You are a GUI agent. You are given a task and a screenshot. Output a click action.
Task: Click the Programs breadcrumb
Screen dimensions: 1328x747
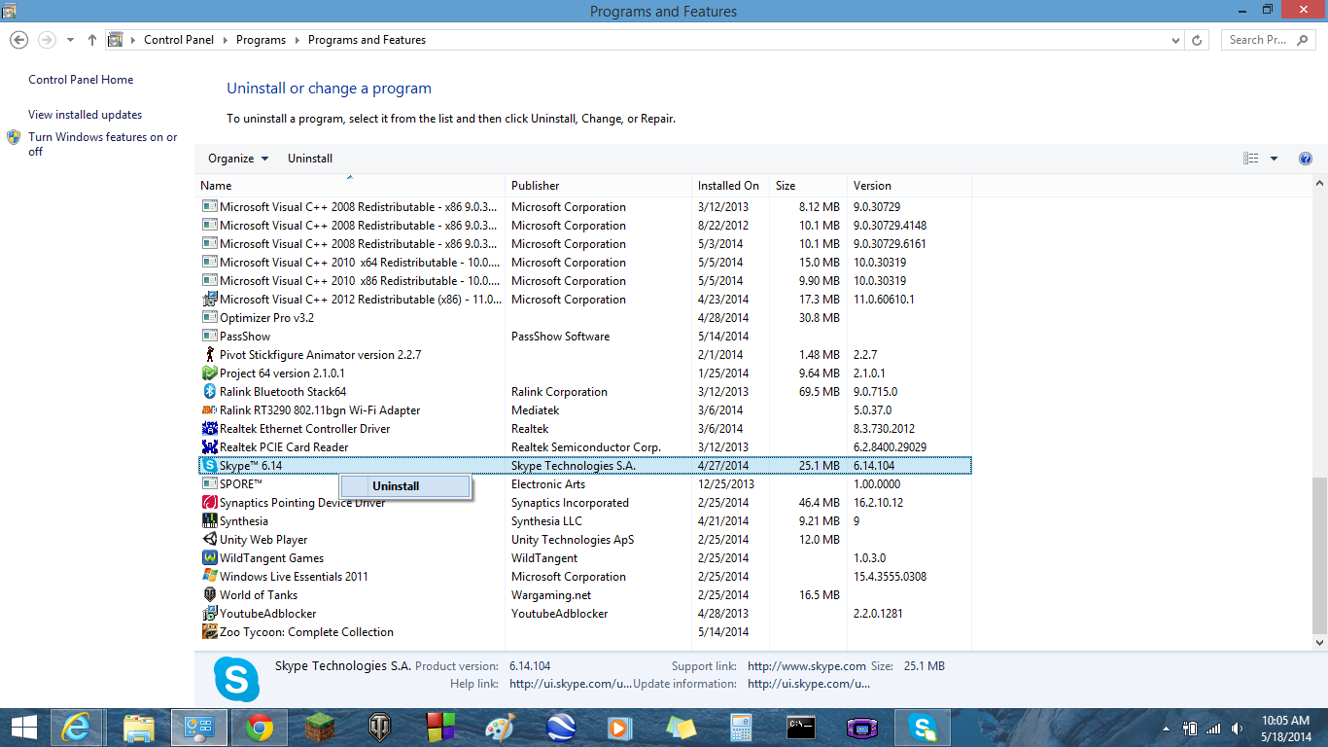pos(261,40)
